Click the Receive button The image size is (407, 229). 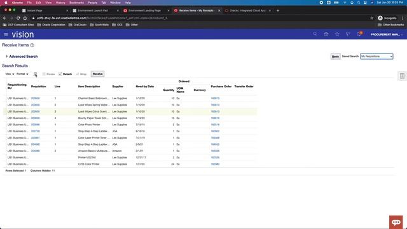(97, 74)
